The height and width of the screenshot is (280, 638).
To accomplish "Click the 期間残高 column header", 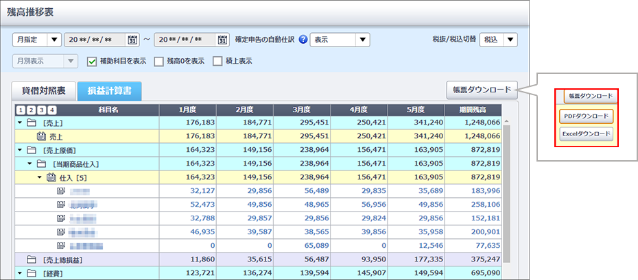I will click(x=473, y=110).
